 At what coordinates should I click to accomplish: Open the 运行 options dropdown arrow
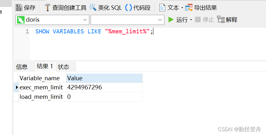tap(191, 20)
